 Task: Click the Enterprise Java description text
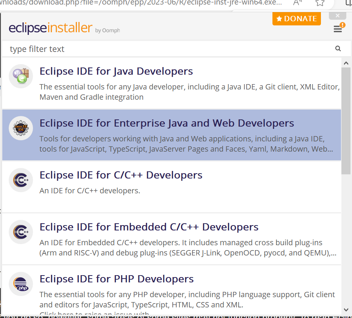pyautogui.click(x=186, y=144)
